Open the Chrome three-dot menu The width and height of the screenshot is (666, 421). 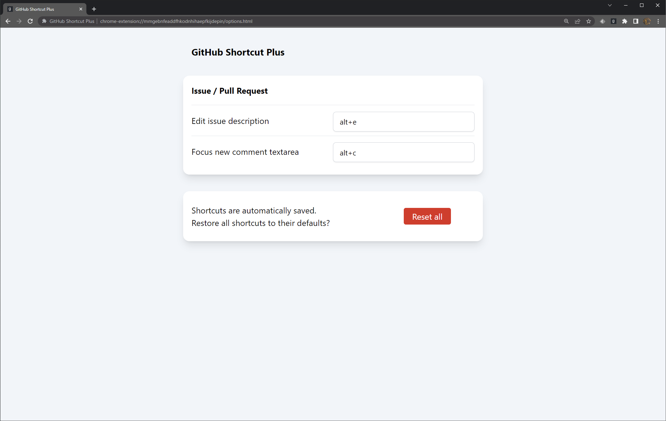point(658,21)
